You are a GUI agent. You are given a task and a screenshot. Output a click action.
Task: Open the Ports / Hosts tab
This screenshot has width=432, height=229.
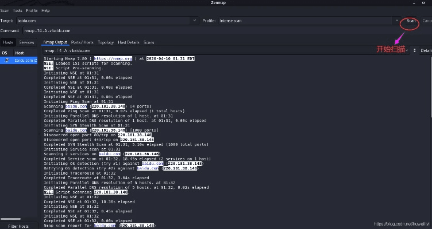[82, 42]
